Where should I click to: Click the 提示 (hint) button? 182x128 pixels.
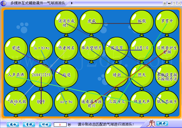click(x=163, y=123)
